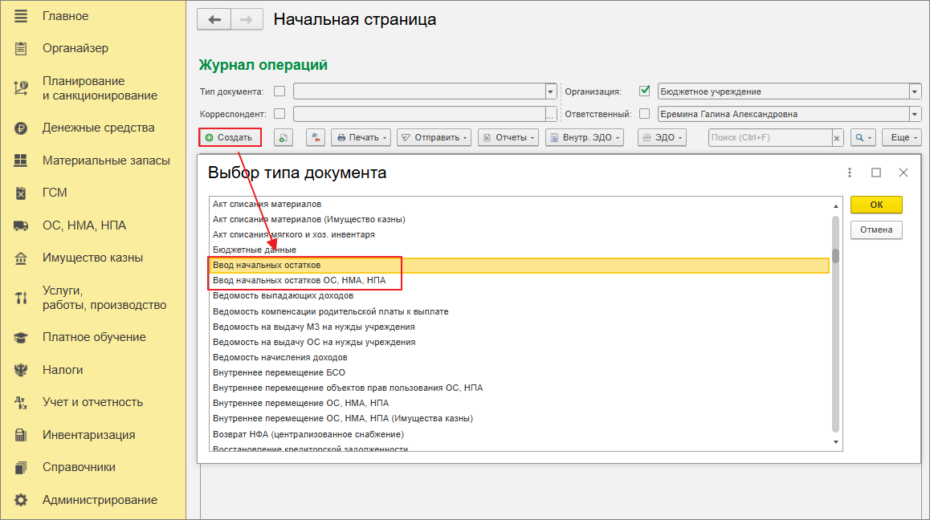The width and height of the screenshot is (930, 520).
Task: Enable the Корреспондент filter checkbox
Action: click(x=279, y=113)
